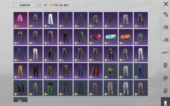Click the orange rarity filter swatch
Viewport: 170px width, 106px height.
pyautogui.click(x=51, y=5)
